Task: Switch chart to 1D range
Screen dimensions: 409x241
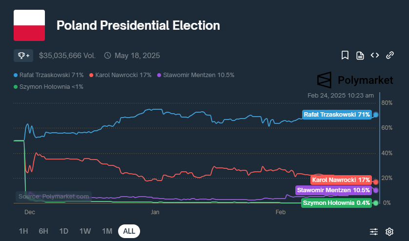Action: pyautogui.click(x=63, y=231)
